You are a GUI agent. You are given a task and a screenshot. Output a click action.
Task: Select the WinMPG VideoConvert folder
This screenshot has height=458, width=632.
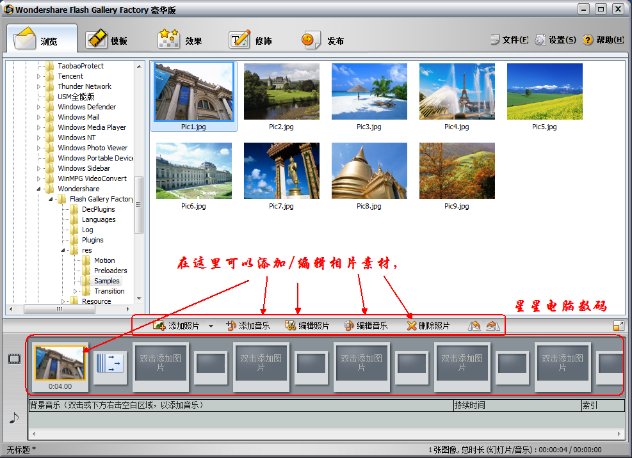pyautogui.click(x=92, y=178)
